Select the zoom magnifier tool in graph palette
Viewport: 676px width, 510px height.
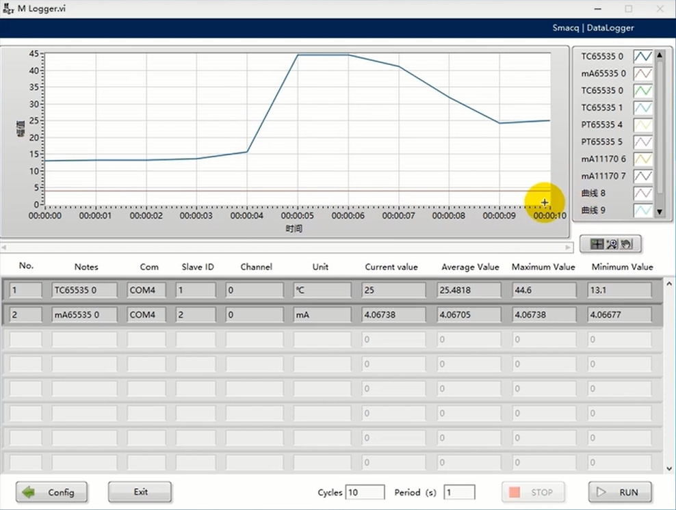click(x=611, y=243)
